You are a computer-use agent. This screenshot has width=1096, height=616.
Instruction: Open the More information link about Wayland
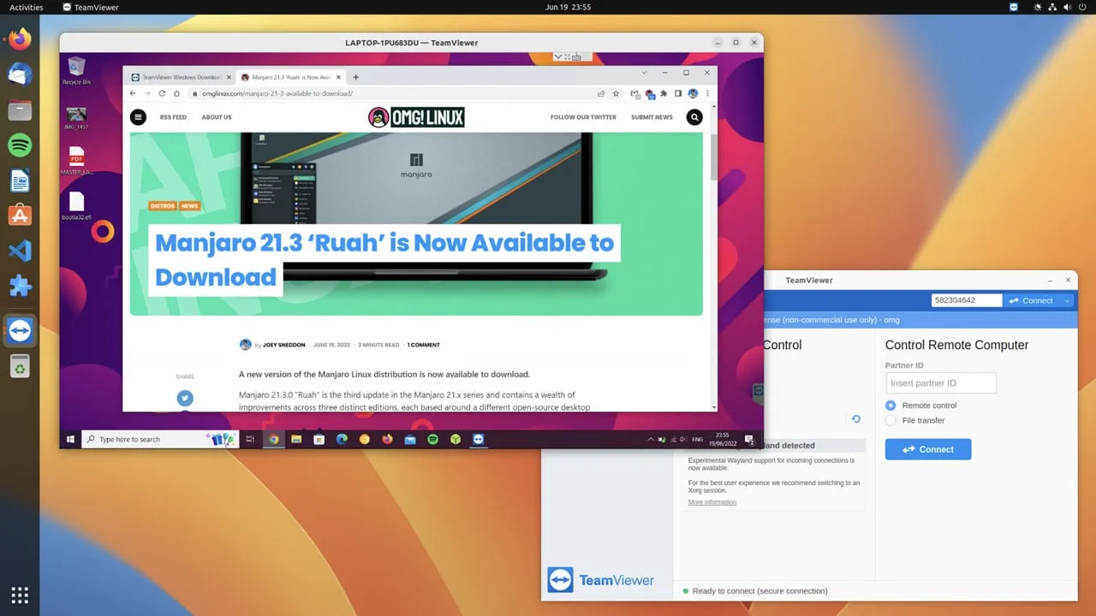712,501
